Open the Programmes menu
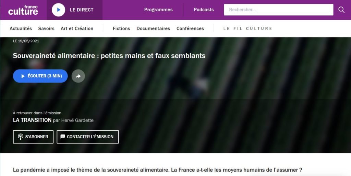Viewport: 351px width, 176px height. tap(158, 10)
